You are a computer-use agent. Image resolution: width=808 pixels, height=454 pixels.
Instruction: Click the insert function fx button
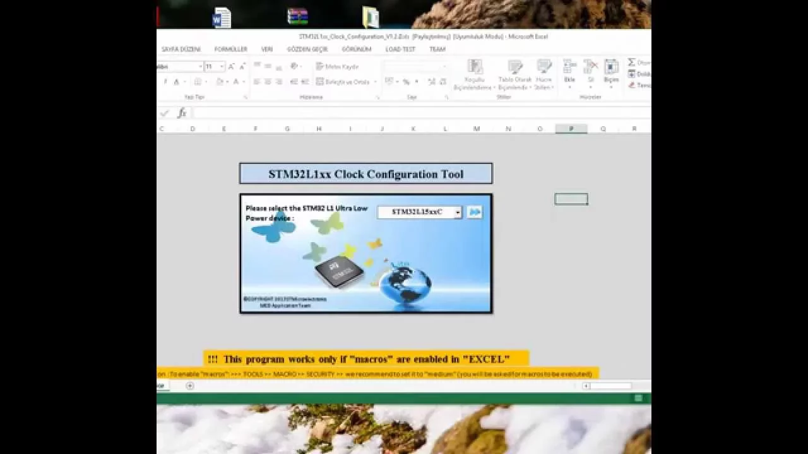click(182, 113)
